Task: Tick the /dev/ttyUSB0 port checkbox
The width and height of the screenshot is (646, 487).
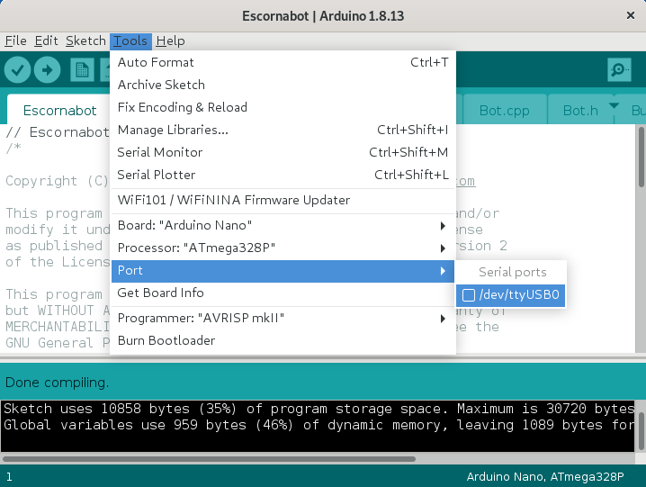Action: click(468, 295)
